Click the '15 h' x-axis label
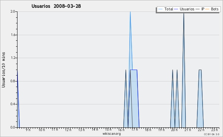The image size is (223, 137). (x=108, y=130)
